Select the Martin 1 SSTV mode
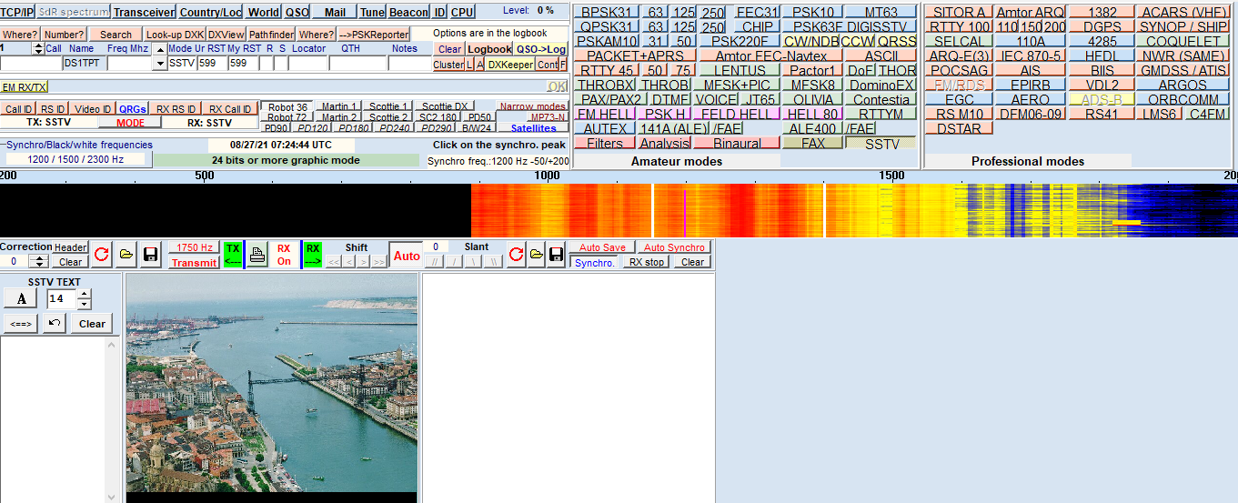The width and height of the screenshot is (1238, 503). [x=339, y=107]
